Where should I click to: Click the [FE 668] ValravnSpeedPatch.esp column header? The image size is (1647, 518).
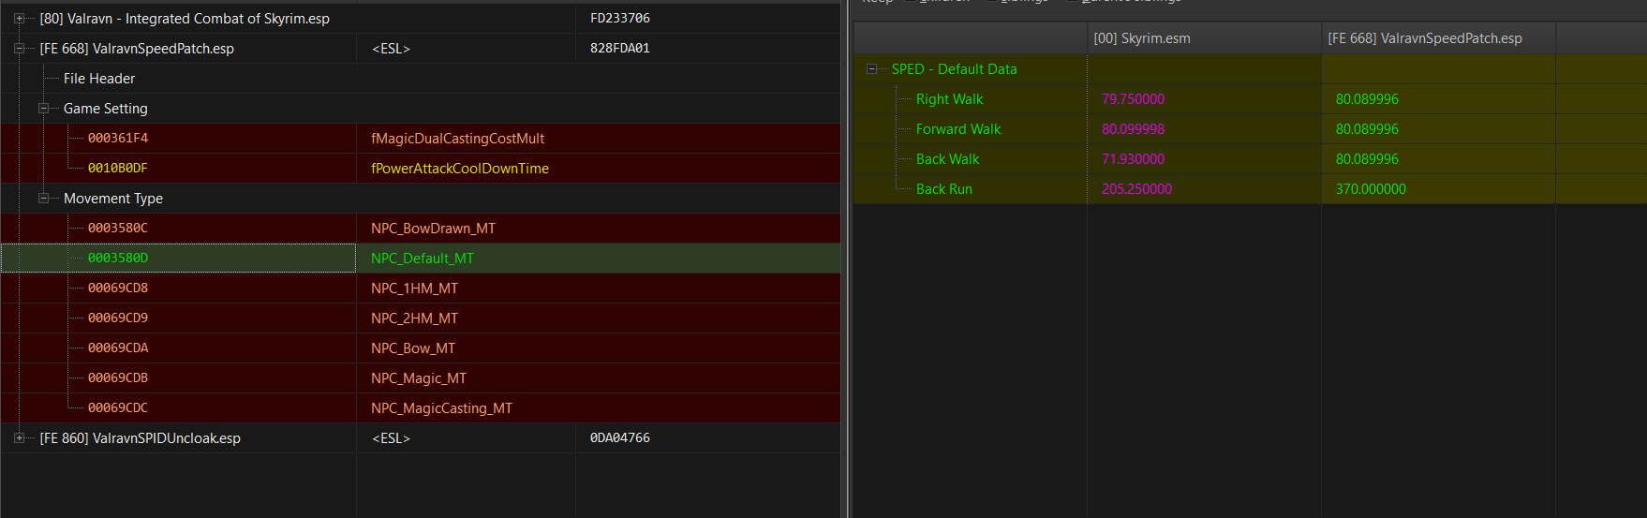point(1438,38)
